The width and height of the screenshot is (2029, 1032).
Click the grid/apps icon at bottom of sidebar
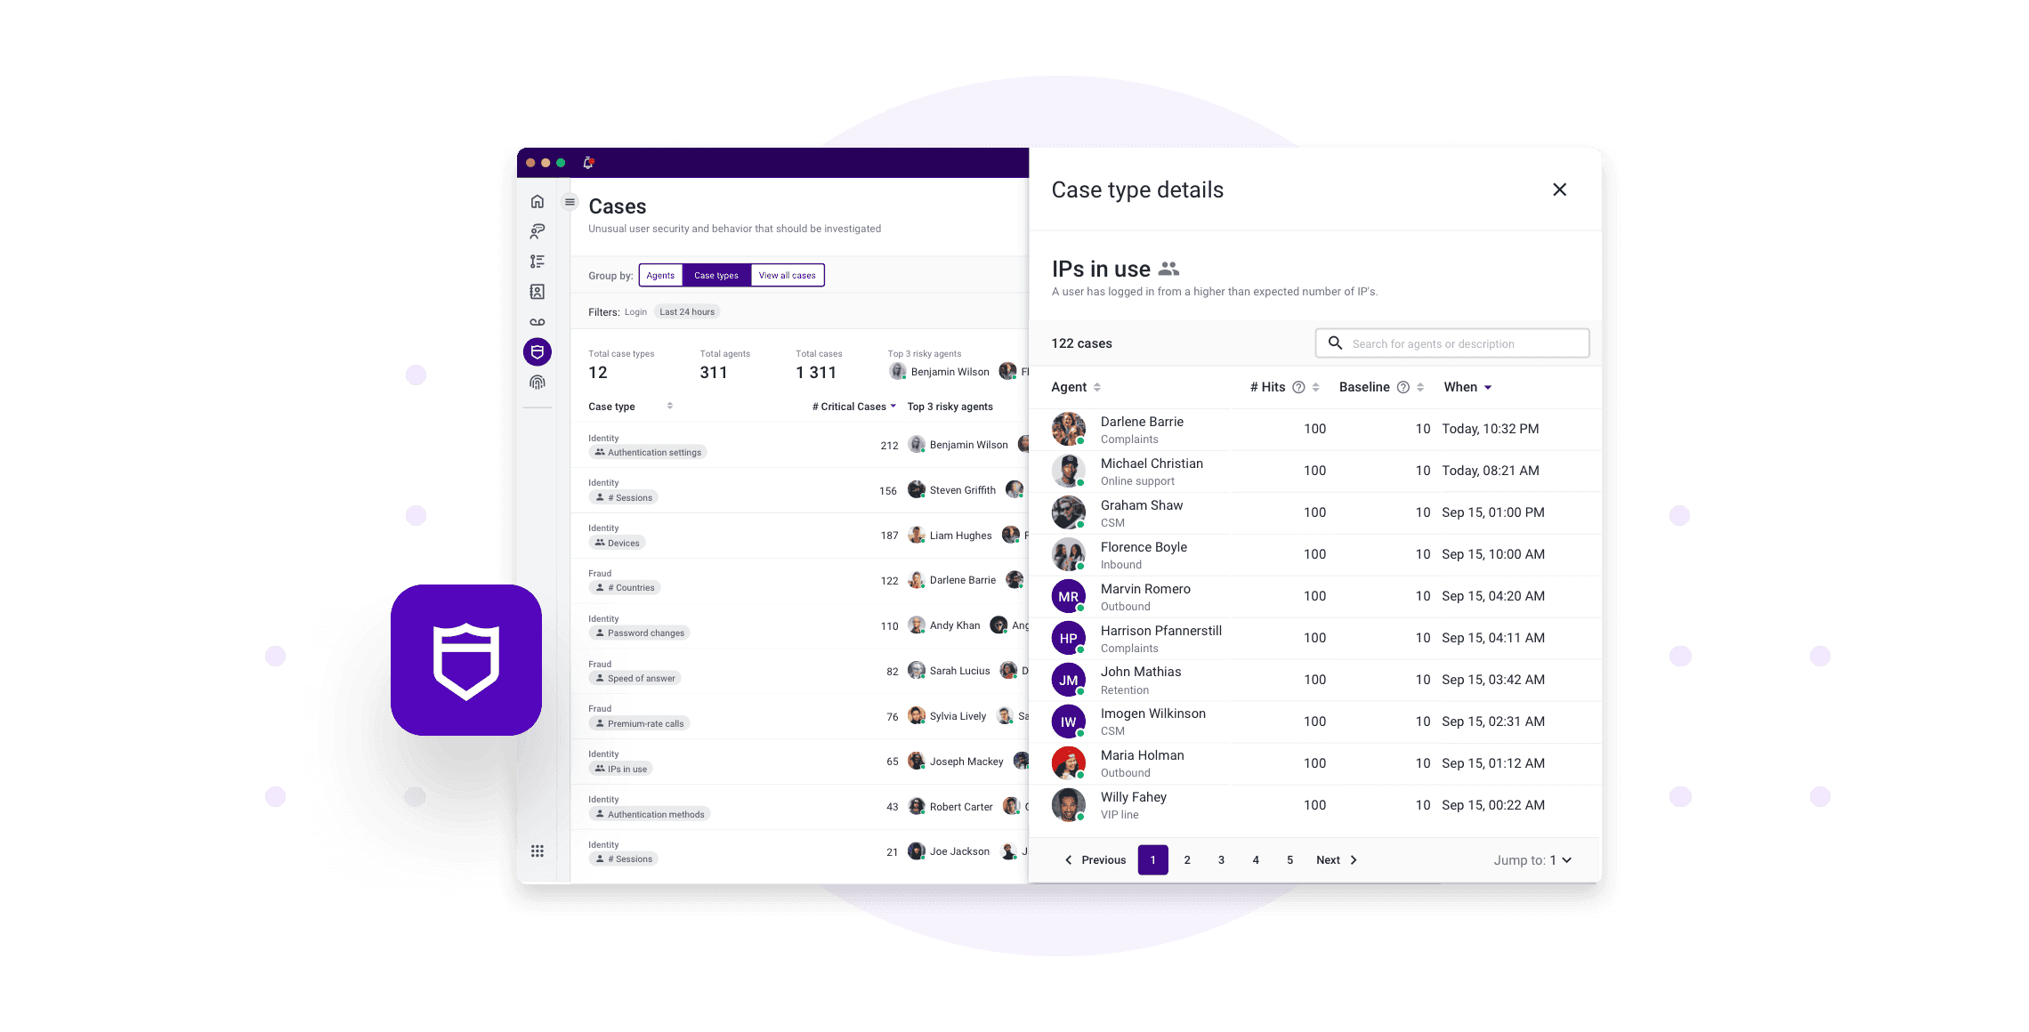[x=538, y=851]
